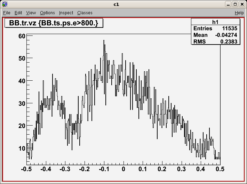Open the Classes menu
This screenshot has width=247, height=184.
tap(85, 13)
